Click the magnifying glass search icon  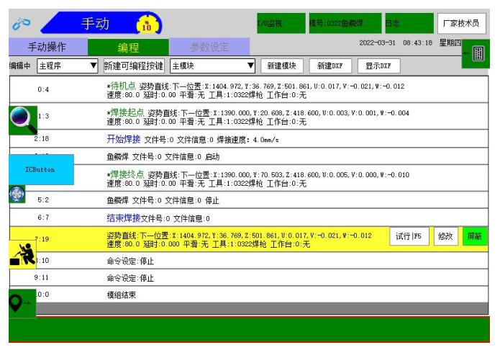(x=23, y=120)
